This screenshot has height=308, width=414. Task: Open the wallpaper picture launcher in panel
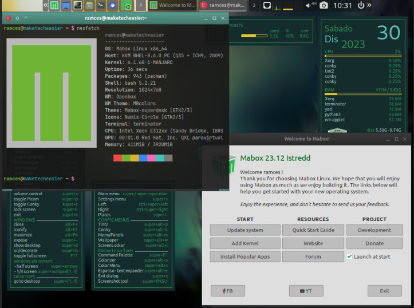[78, 5]
